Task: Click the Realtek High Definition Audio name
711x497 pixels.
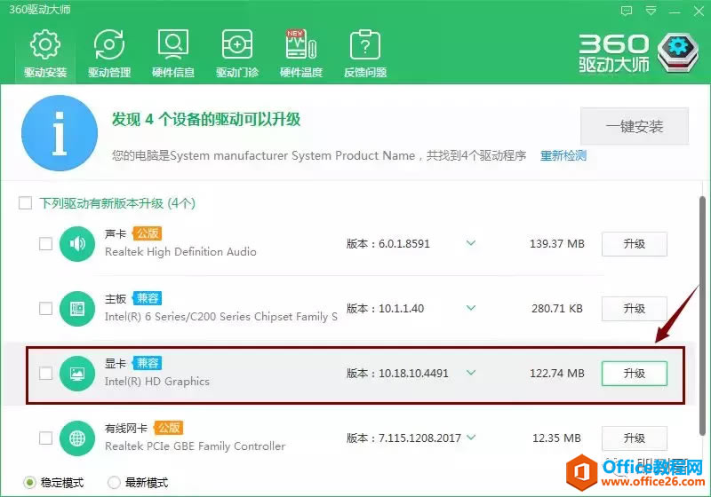Action: coord(180,252)
